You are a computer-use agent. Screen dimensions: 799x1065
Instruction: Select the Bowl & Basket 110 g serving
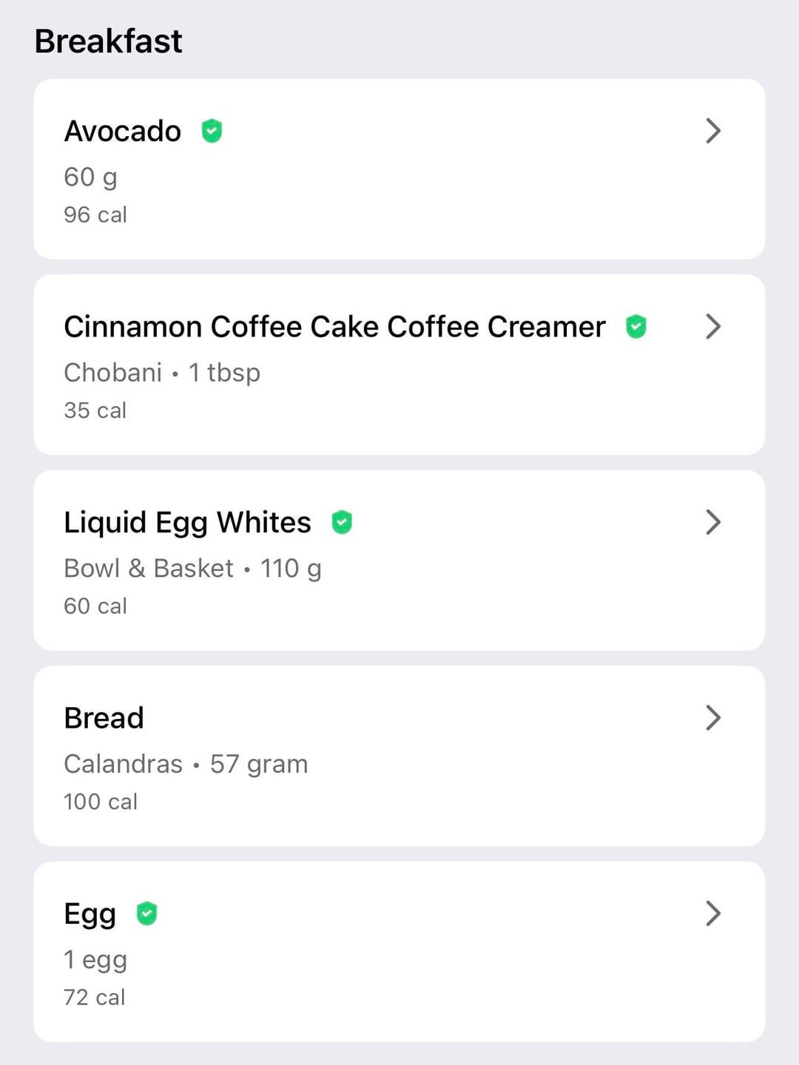[x=192, y=569]
